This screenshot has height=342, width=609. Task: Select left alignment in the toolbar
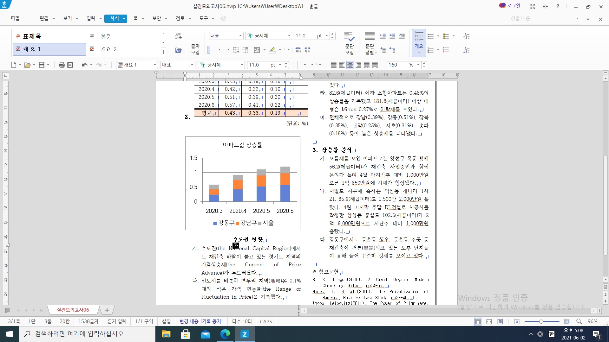(342, 65)
